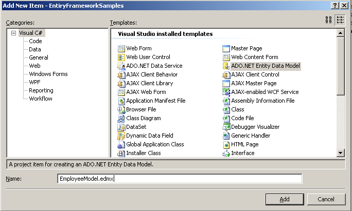352x211 pixels.
Task: Select the Visual C# category
Action: click(x=30, y=33)
